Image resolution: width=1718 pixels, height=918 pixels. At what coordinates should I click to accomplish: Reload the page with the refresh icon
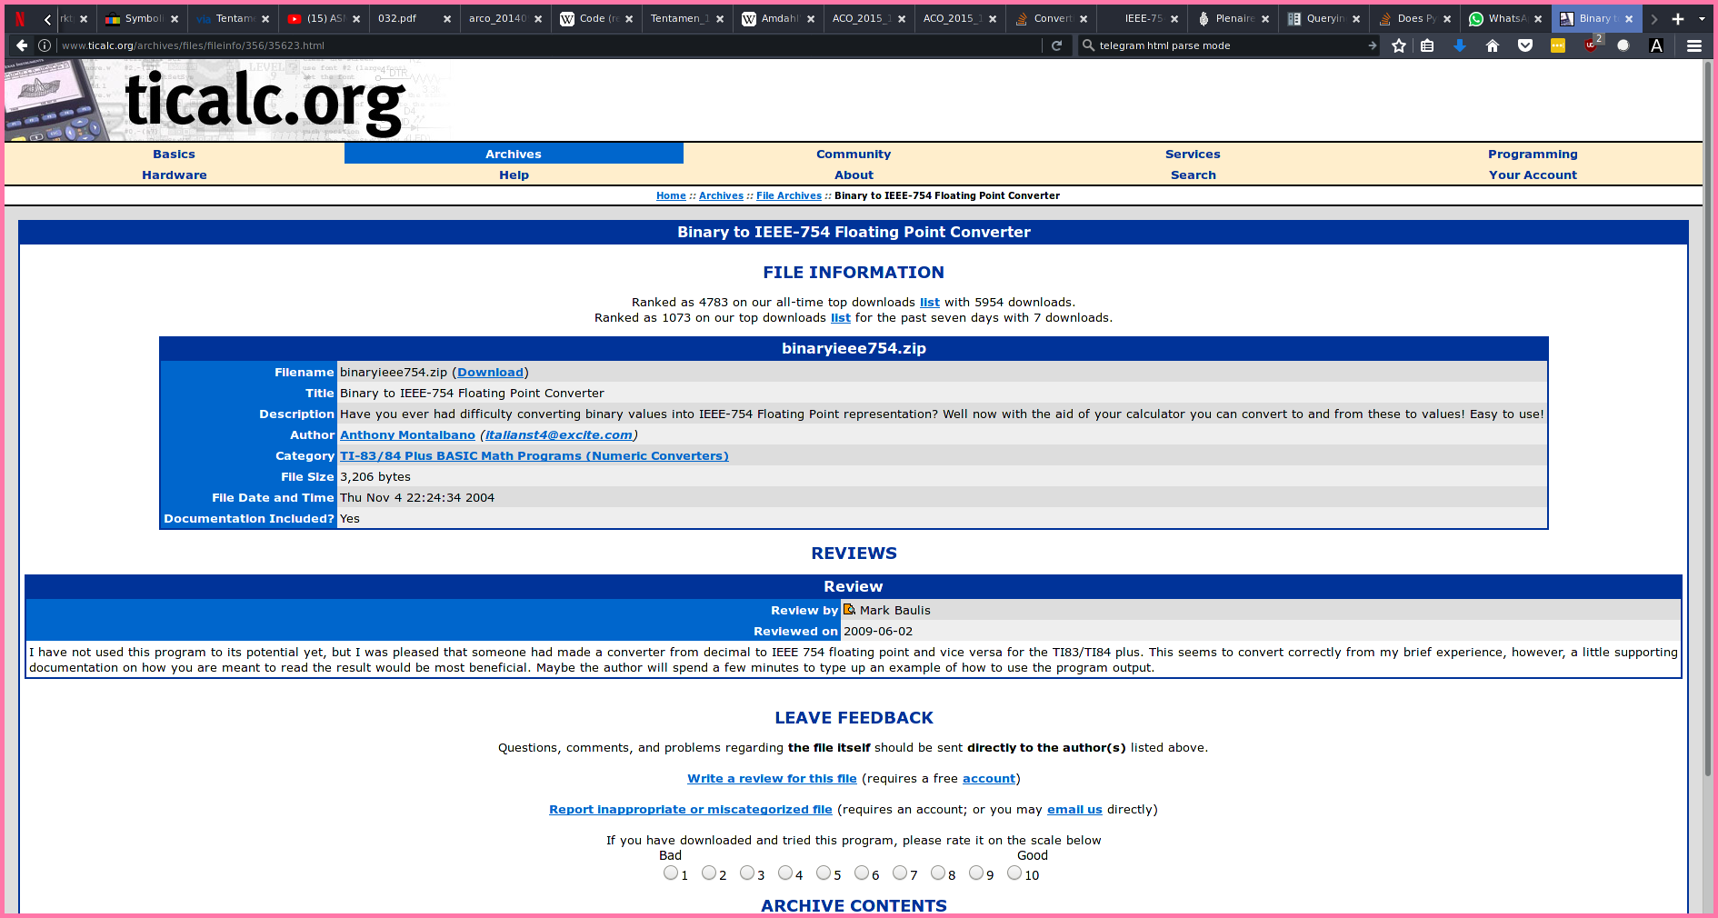(1056, 45)
